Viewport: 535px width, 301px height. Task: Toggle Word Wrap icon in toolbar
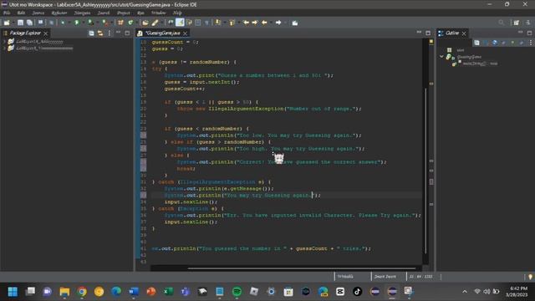click(190, 23)
